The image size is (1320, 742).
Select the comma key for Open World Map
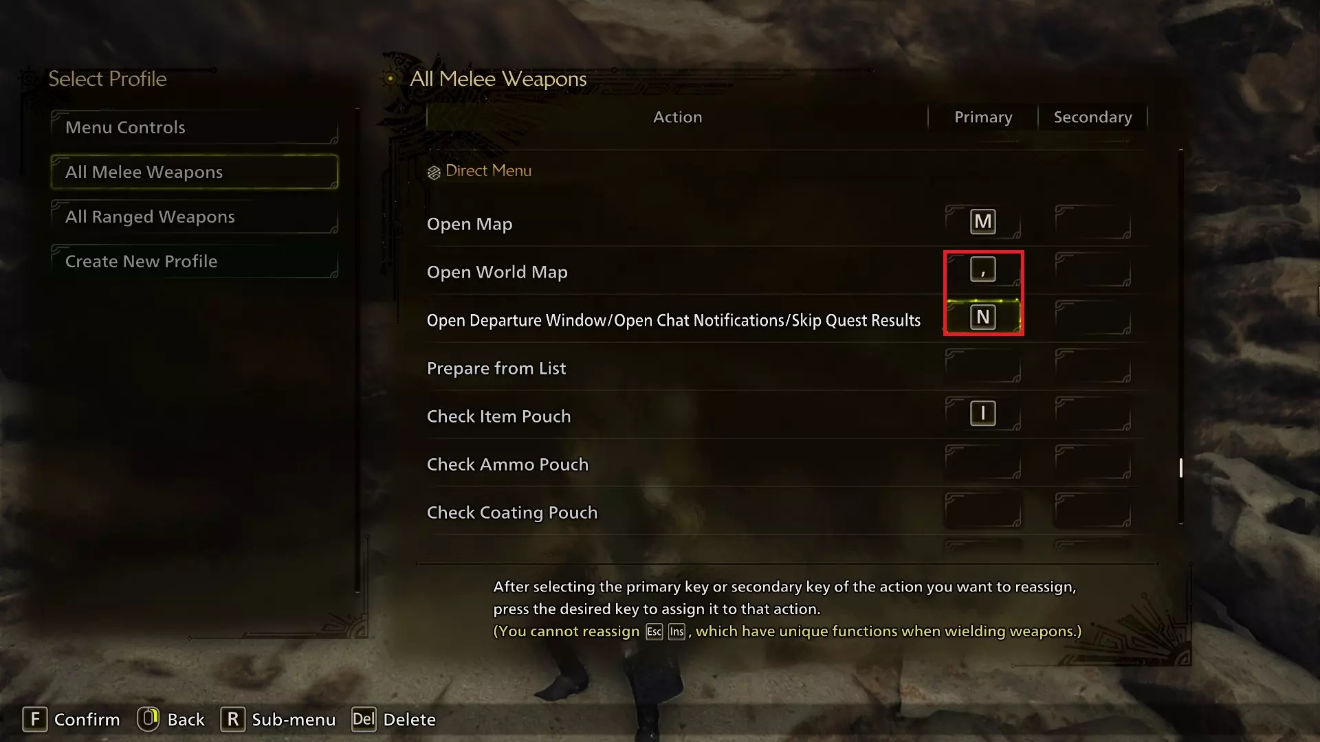coord(982,270)
